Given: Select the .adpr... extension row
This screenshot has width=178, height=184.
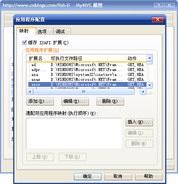Looking at the screenshot, I should click(x=87, y=70).
